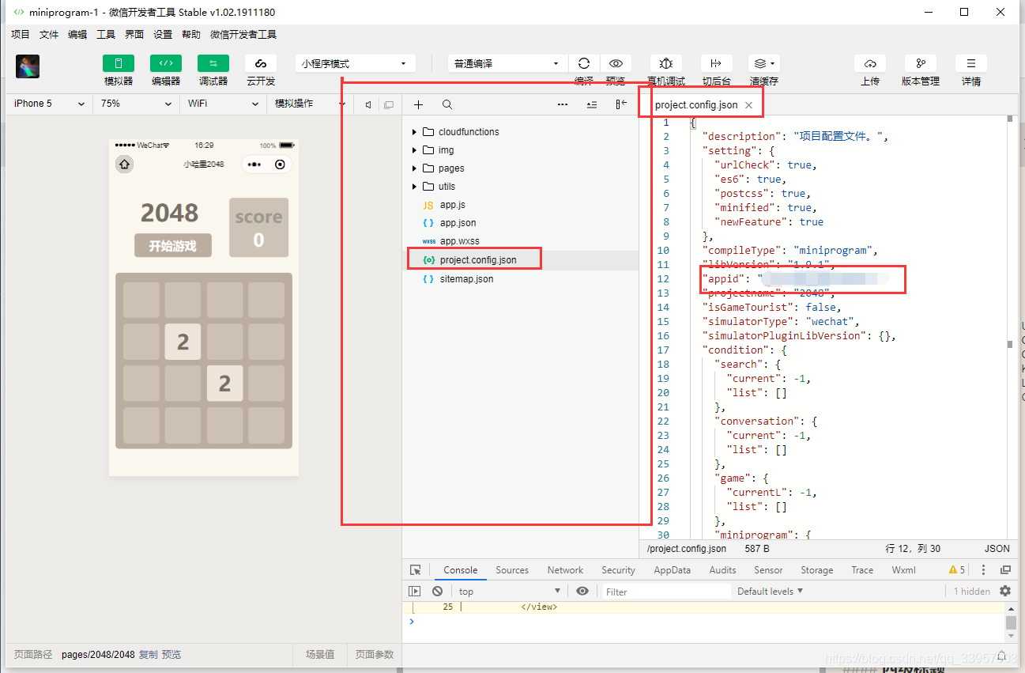Image resolution: width=1025 pixels, height=673 pixels.
Task: Open console settings gear
Action: coord(1005,592)
